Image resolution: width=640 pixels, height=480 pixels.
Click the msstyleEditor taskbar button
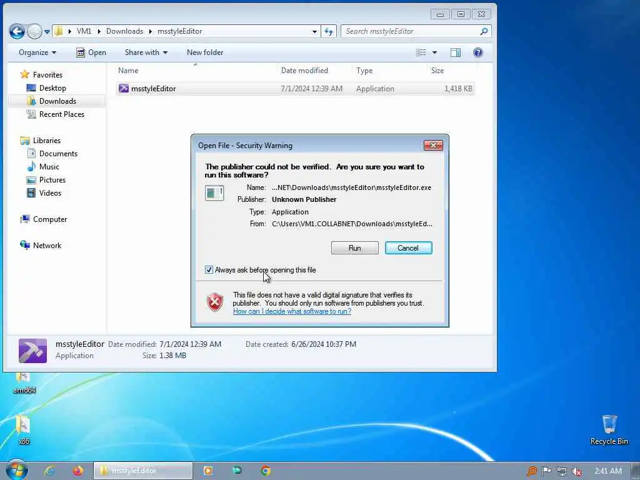coord(143,471)
